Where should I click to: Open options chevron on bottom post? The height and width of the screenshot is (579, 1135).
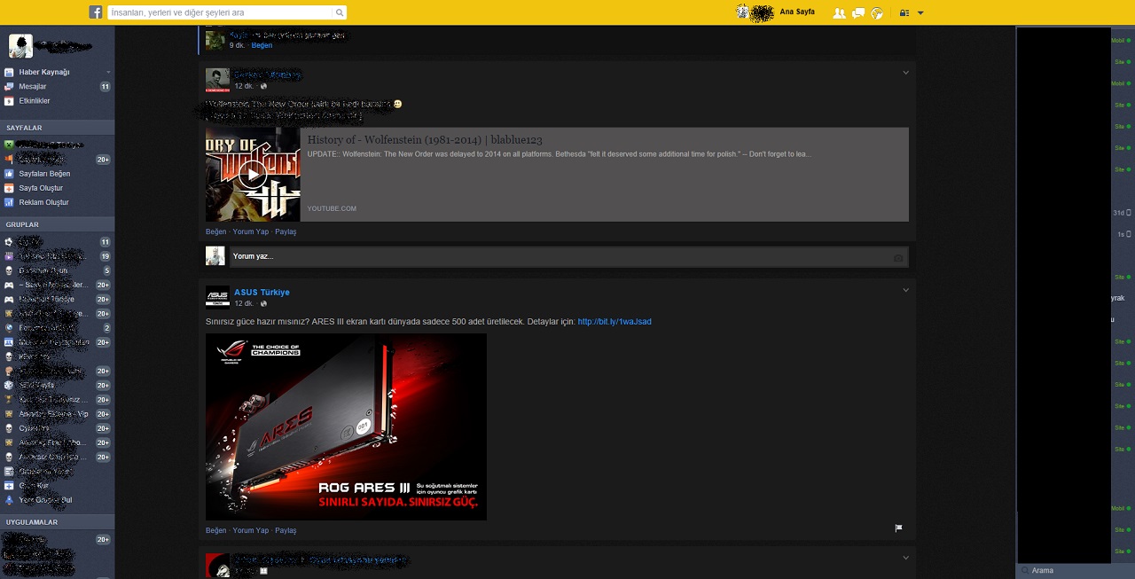point(905,558)
